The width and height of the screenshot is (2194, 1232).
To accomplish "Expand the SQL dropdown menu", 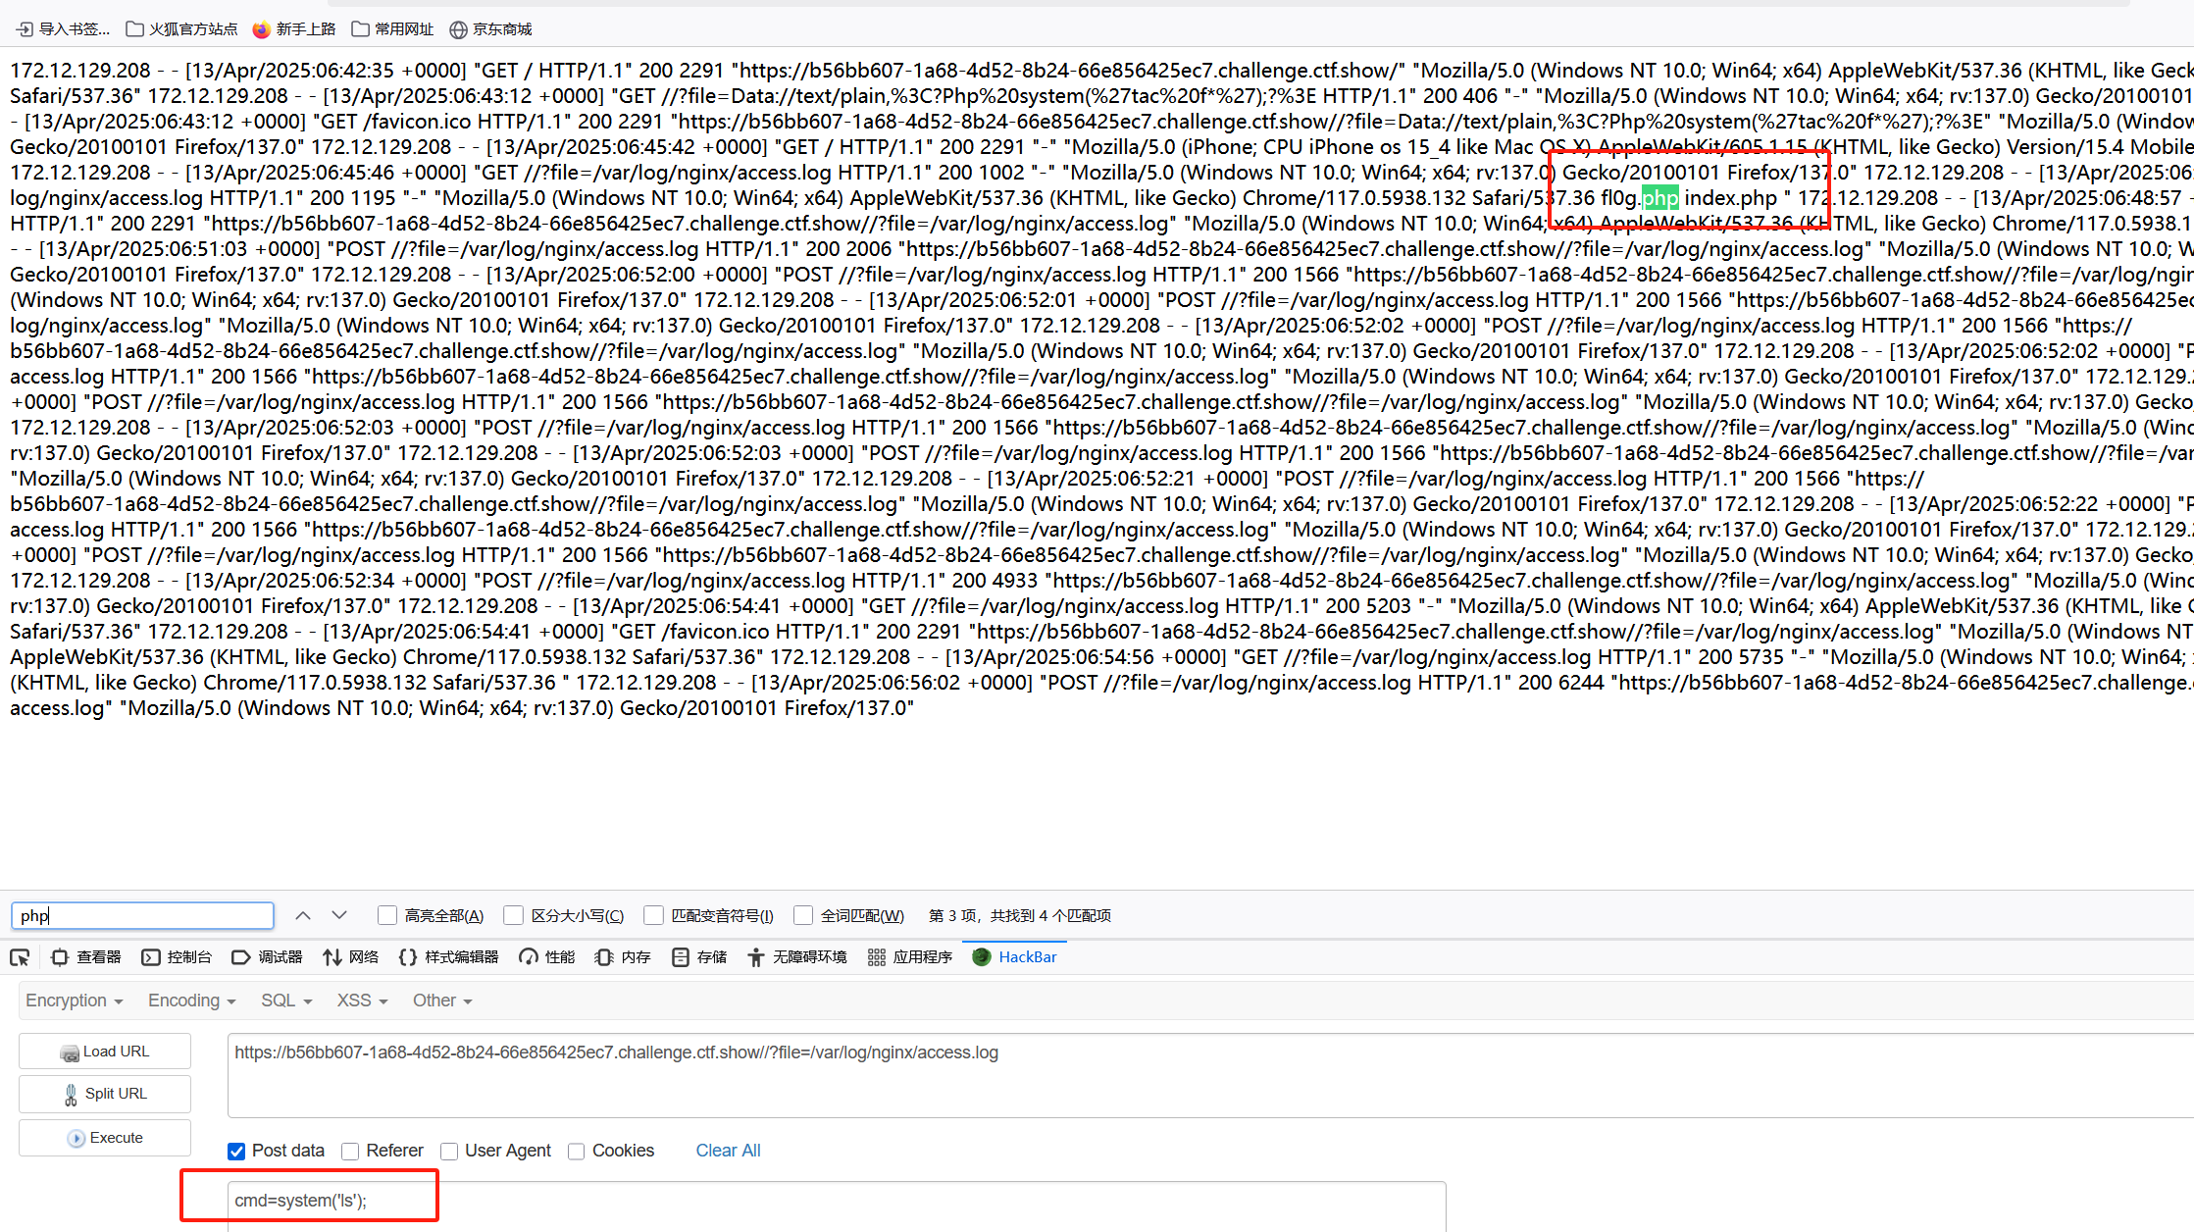I will pos(286,1001).
